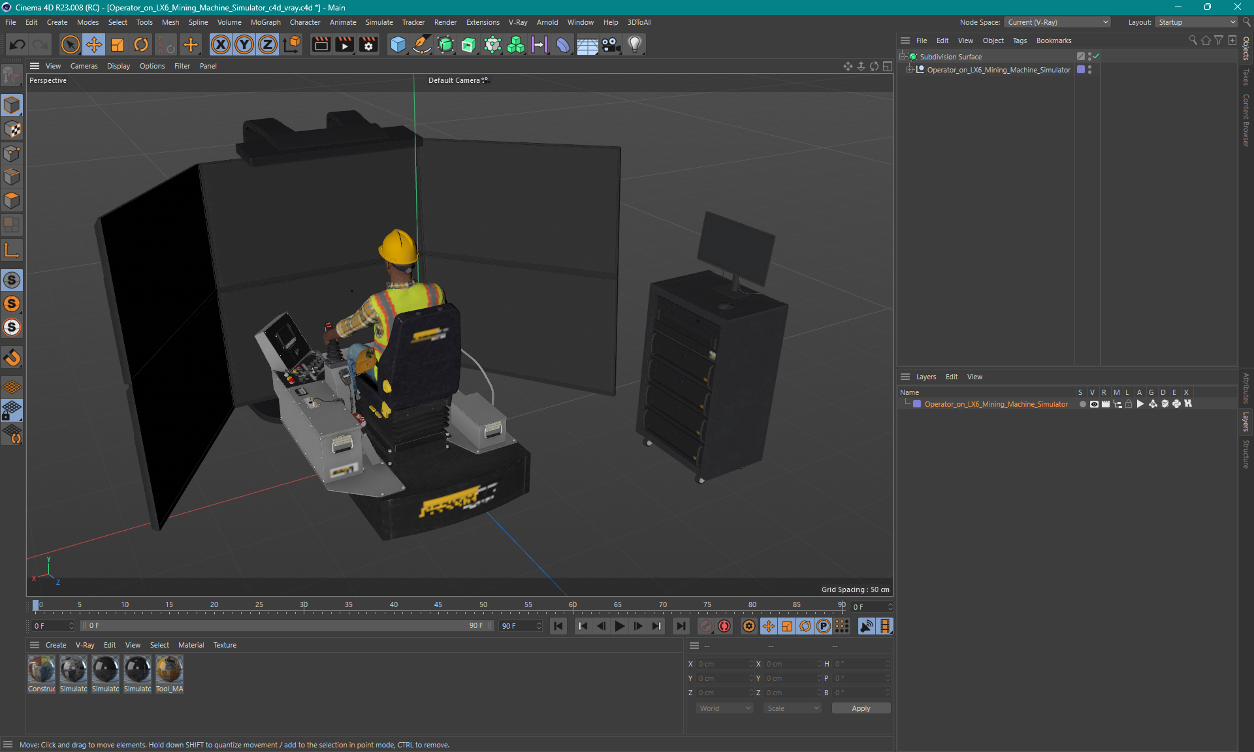This screenshot has width=1254, height=752.
Task: Toggle timeline sound speaker button
Action: click(x=867, y=626)
